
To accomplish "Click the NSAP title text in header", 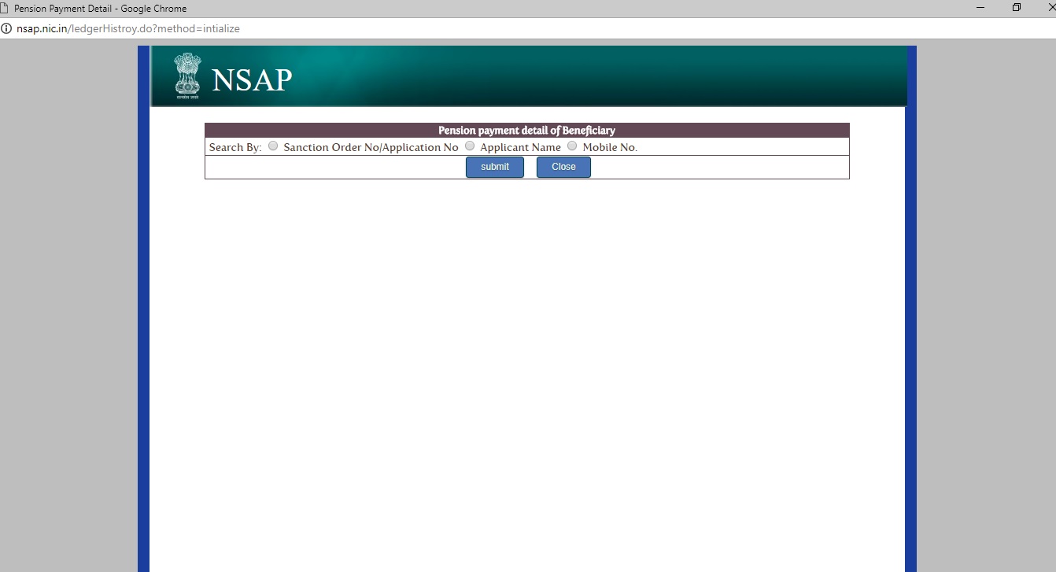I will 252,79.
